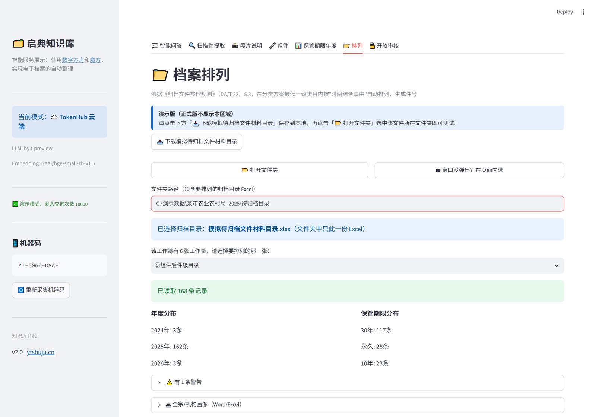The width and height of the screenshot is (596, 417).
Task: Click the active 排列 tab
Action: coord(353,46)
